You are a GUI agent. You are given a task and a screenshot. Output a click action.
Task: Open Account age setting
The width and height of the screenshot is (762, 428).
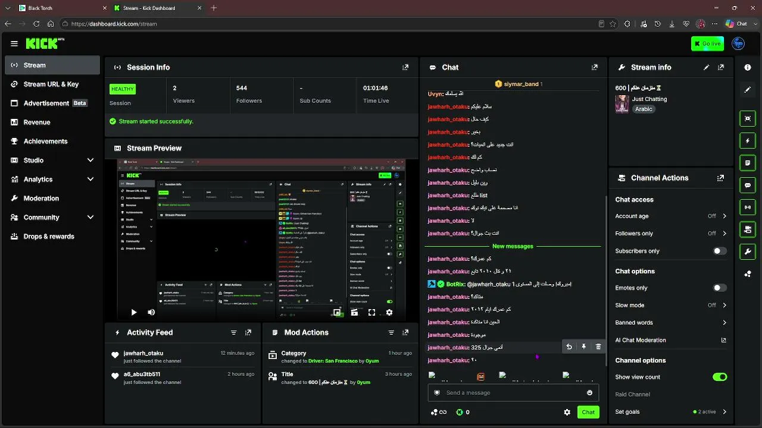point(671,216)
